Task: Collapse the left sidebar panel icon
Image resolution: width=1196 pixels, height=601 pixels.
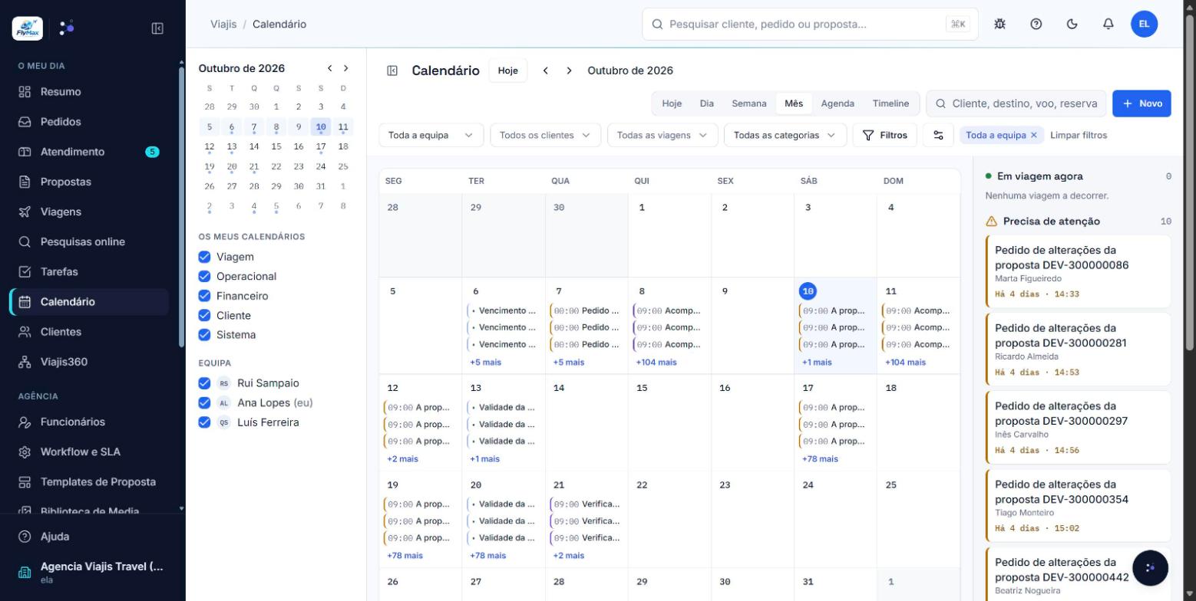Action: point(157,28)
